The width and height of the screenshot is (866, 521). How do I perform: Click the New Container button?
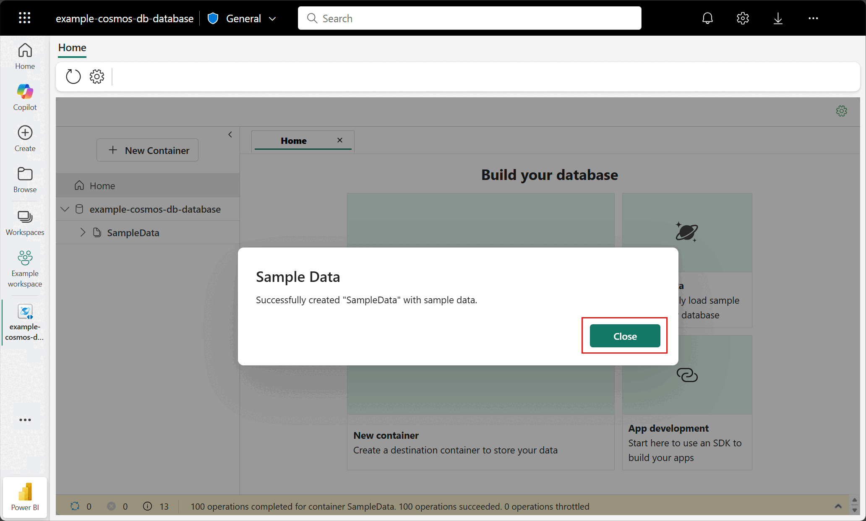[148, 150]
